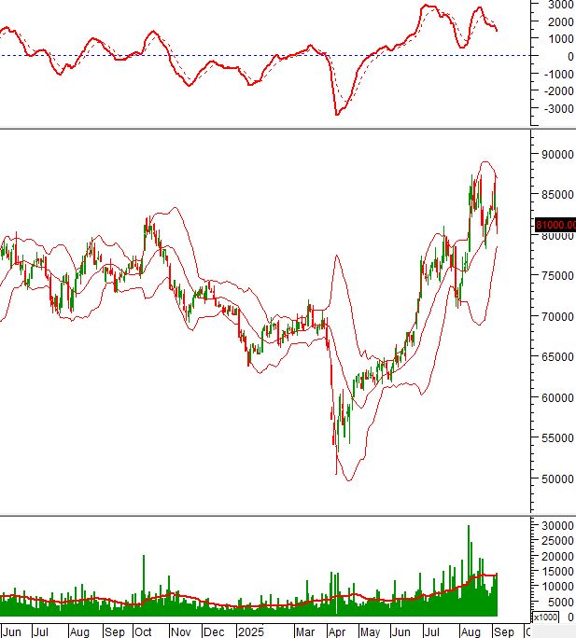Image resolution: width=576 pixels, height=638 pixels.
Task: Click the red 81000.00 current price tag
Action: (x=555, y=225)
